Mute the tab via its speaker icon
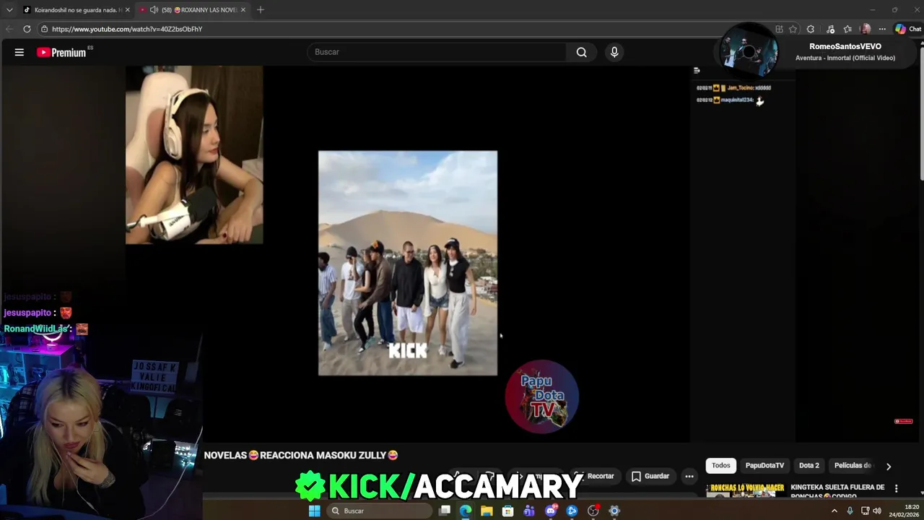Image resolution: width=924 pixels, height=520 pixels. [154, 9]
